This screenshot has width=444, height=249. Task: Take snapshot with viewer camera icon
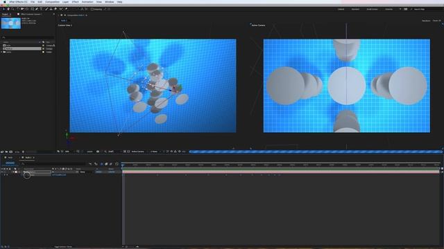(98, 151)
